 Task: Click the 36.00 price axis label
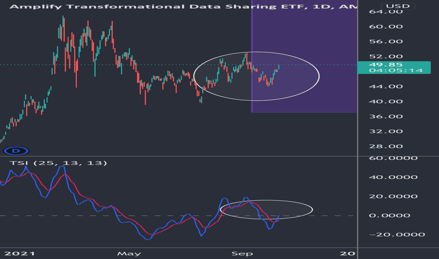386,116
